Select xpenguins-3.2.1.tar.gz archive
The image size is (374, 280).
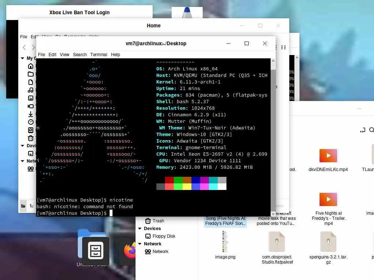pos(328,248)
